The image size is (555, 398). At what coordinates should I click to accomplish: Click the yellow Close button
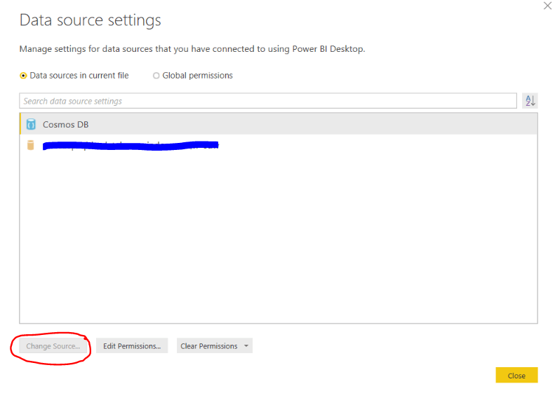[516, 376]
